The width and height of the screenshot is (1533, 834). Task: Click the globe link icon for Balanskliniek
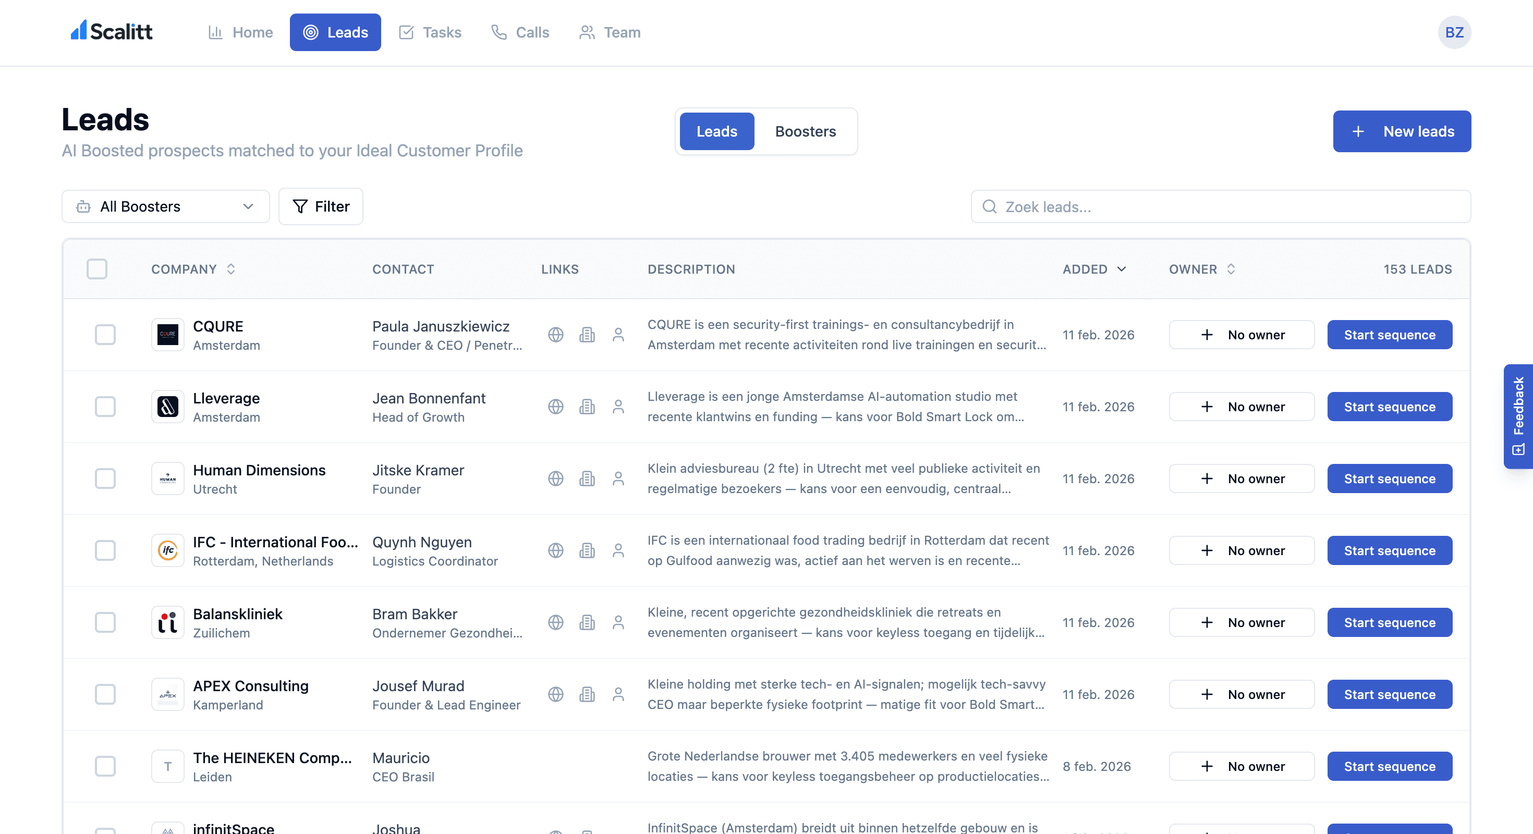pyautogui.click(x=555, y=622)
